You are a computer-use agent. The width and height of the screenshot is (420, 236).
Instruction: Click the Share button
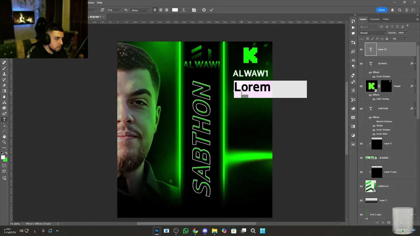381,10
